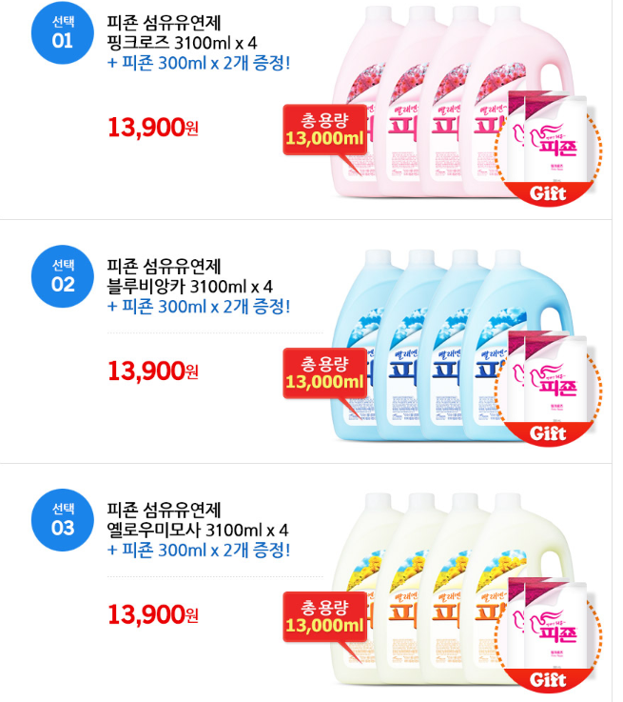Click the blue 선택 01 circle badge
The height and width of the screenshot is (702, 623).
(62, 30)
